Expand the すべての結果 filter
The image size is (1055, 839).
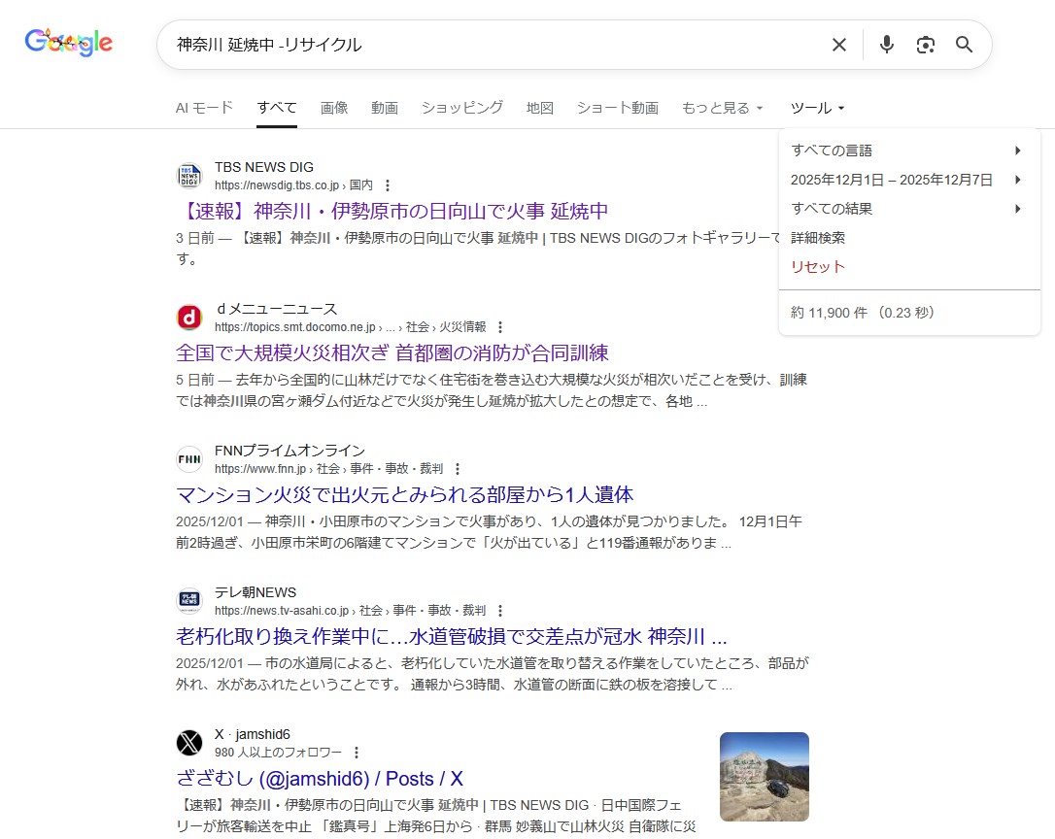pyautogui.click(x=905, y=209)
